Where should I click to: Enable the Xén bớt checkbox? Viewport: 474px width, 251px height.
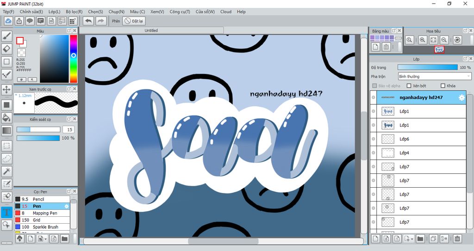(409, 86)
